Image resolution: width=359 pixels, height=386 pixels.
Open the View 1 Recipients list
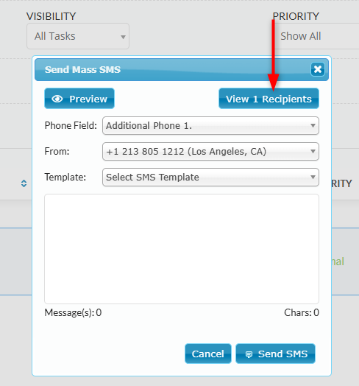(x=269, y=99)
